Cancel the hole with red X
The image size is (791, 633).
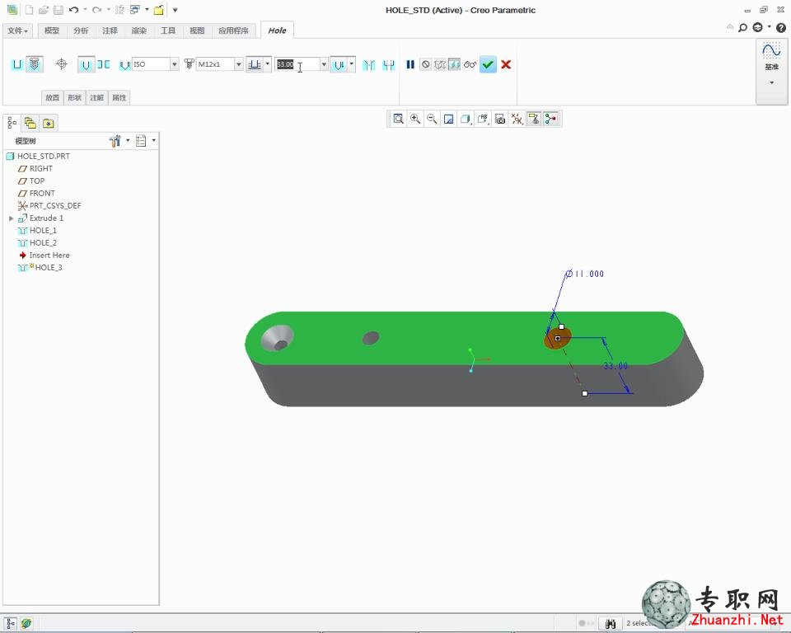click(506, 64)
